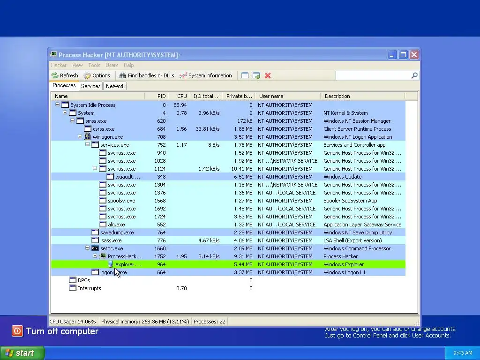Select the svchost.exe row with PID 1724

[x=228, y=216]
